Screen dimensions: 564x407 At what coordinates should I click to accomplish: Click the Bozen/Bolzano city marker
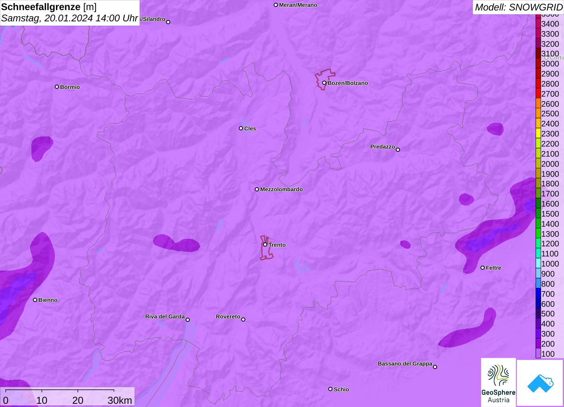324,83
